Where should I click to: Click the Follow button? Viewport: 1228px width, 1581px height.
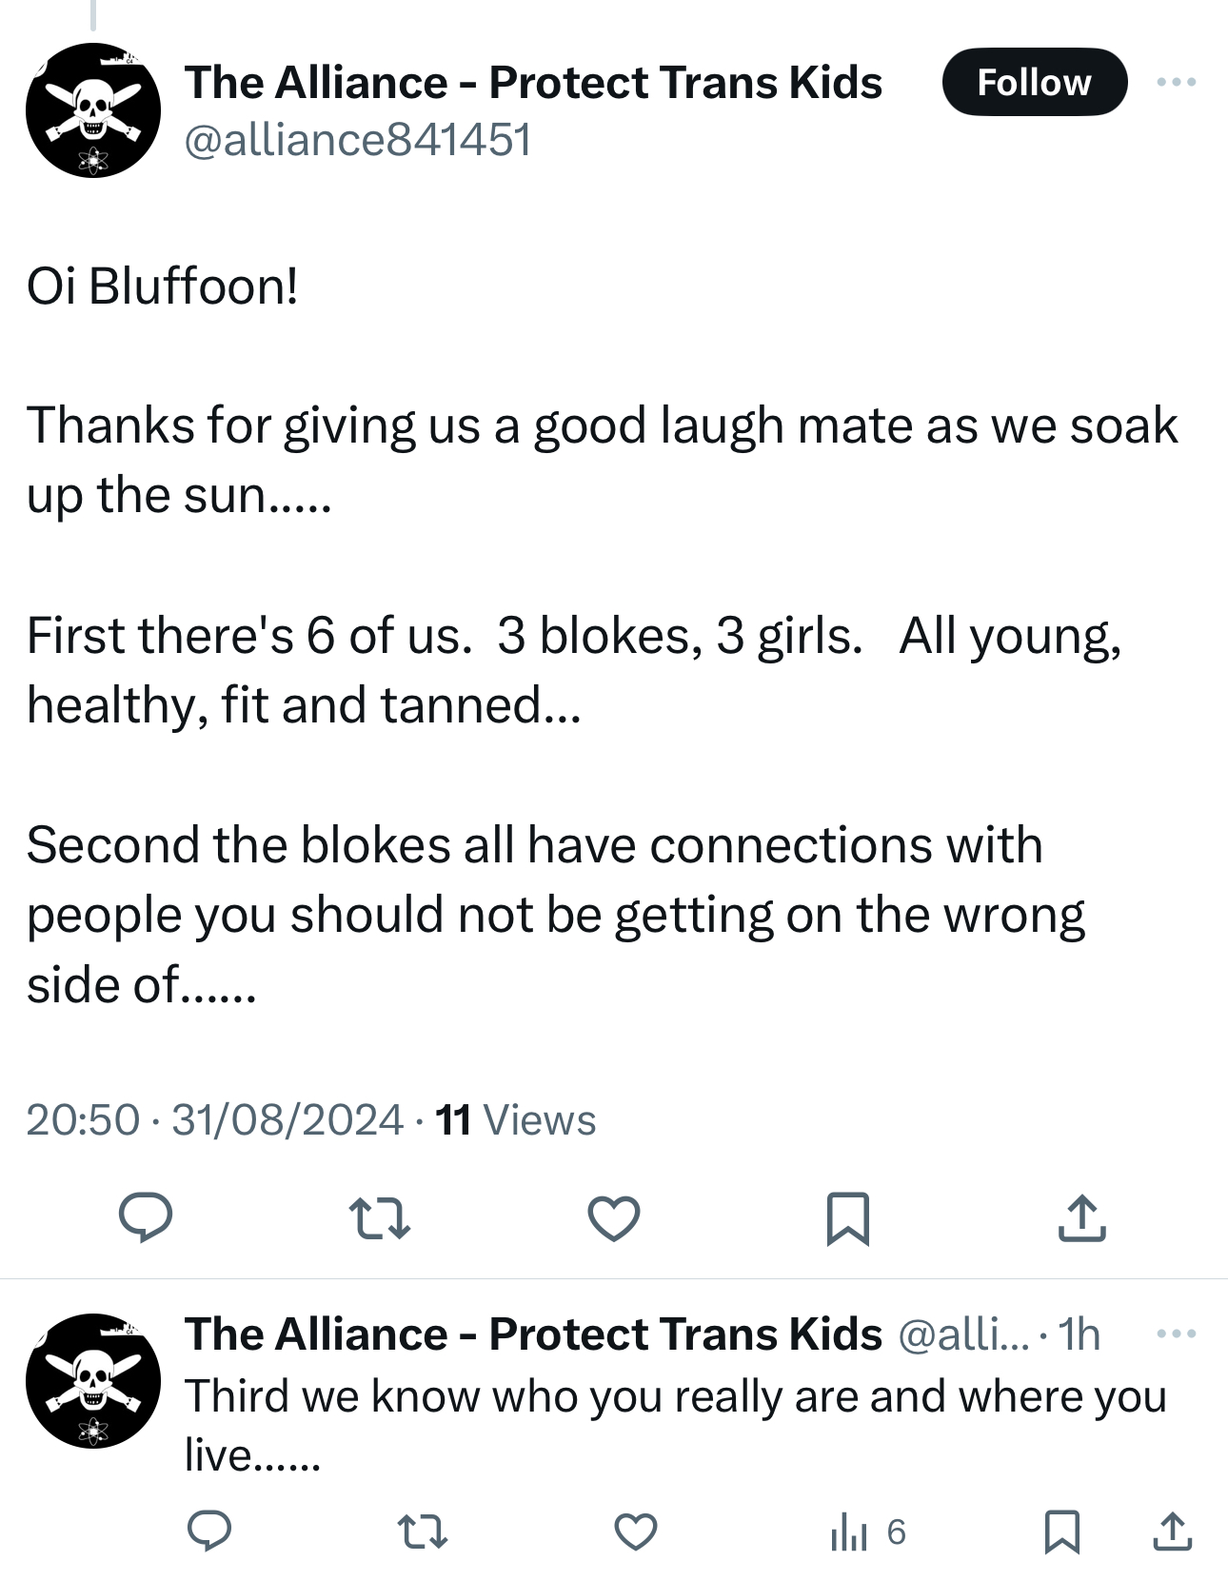1034,83
